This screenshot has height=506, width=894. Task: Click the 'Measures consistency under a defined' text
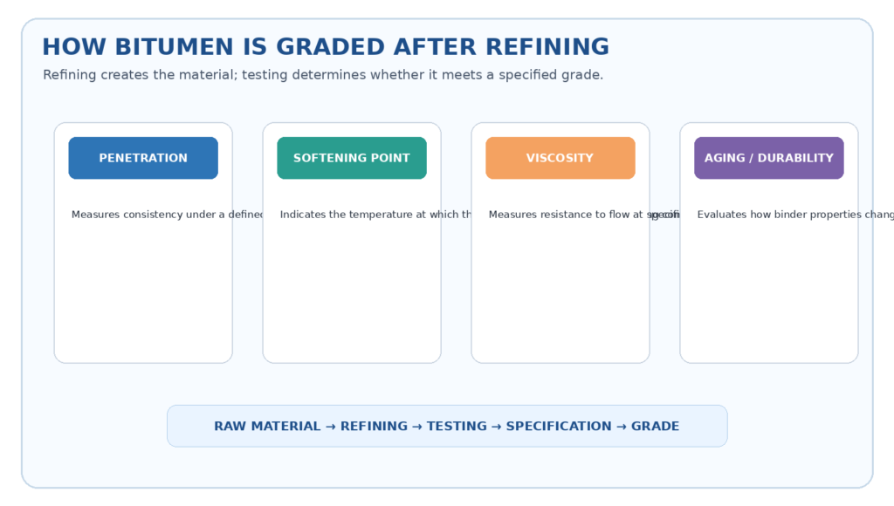167,215
